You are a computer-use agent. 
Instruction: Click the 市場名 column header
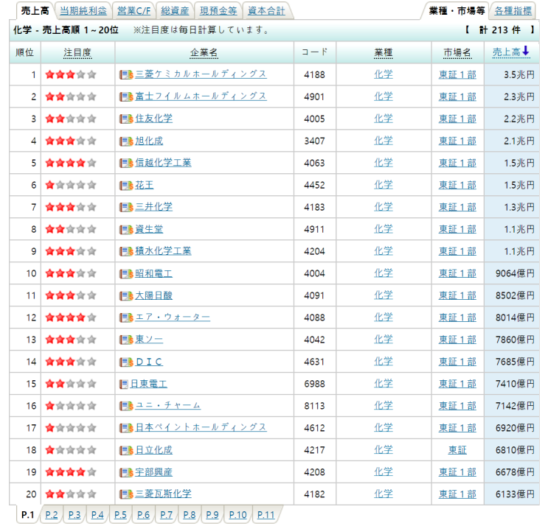[457, 53]
